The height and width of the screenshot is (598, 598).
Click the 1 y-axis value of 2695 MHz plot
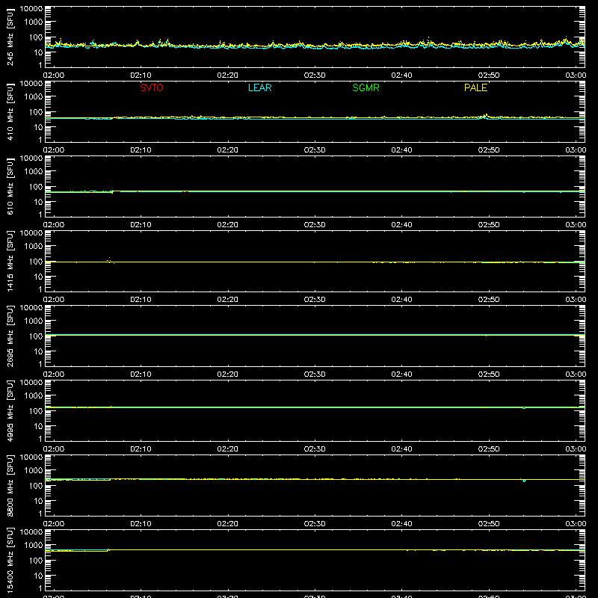40,364
